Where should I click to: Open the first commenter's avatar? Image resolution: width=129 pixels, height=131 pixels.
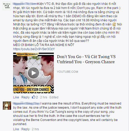click(7, 6)
